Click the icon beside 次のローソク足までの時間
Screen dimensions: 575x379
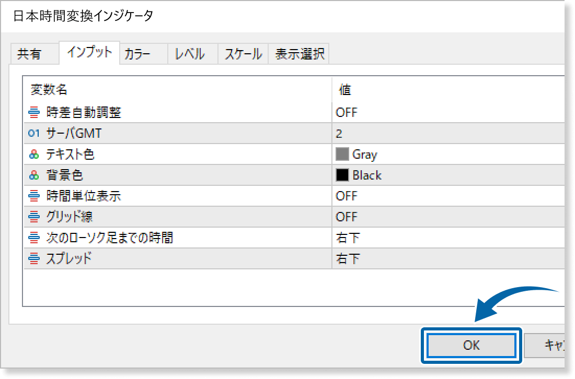pyautogui.click(x=34, y=238)
